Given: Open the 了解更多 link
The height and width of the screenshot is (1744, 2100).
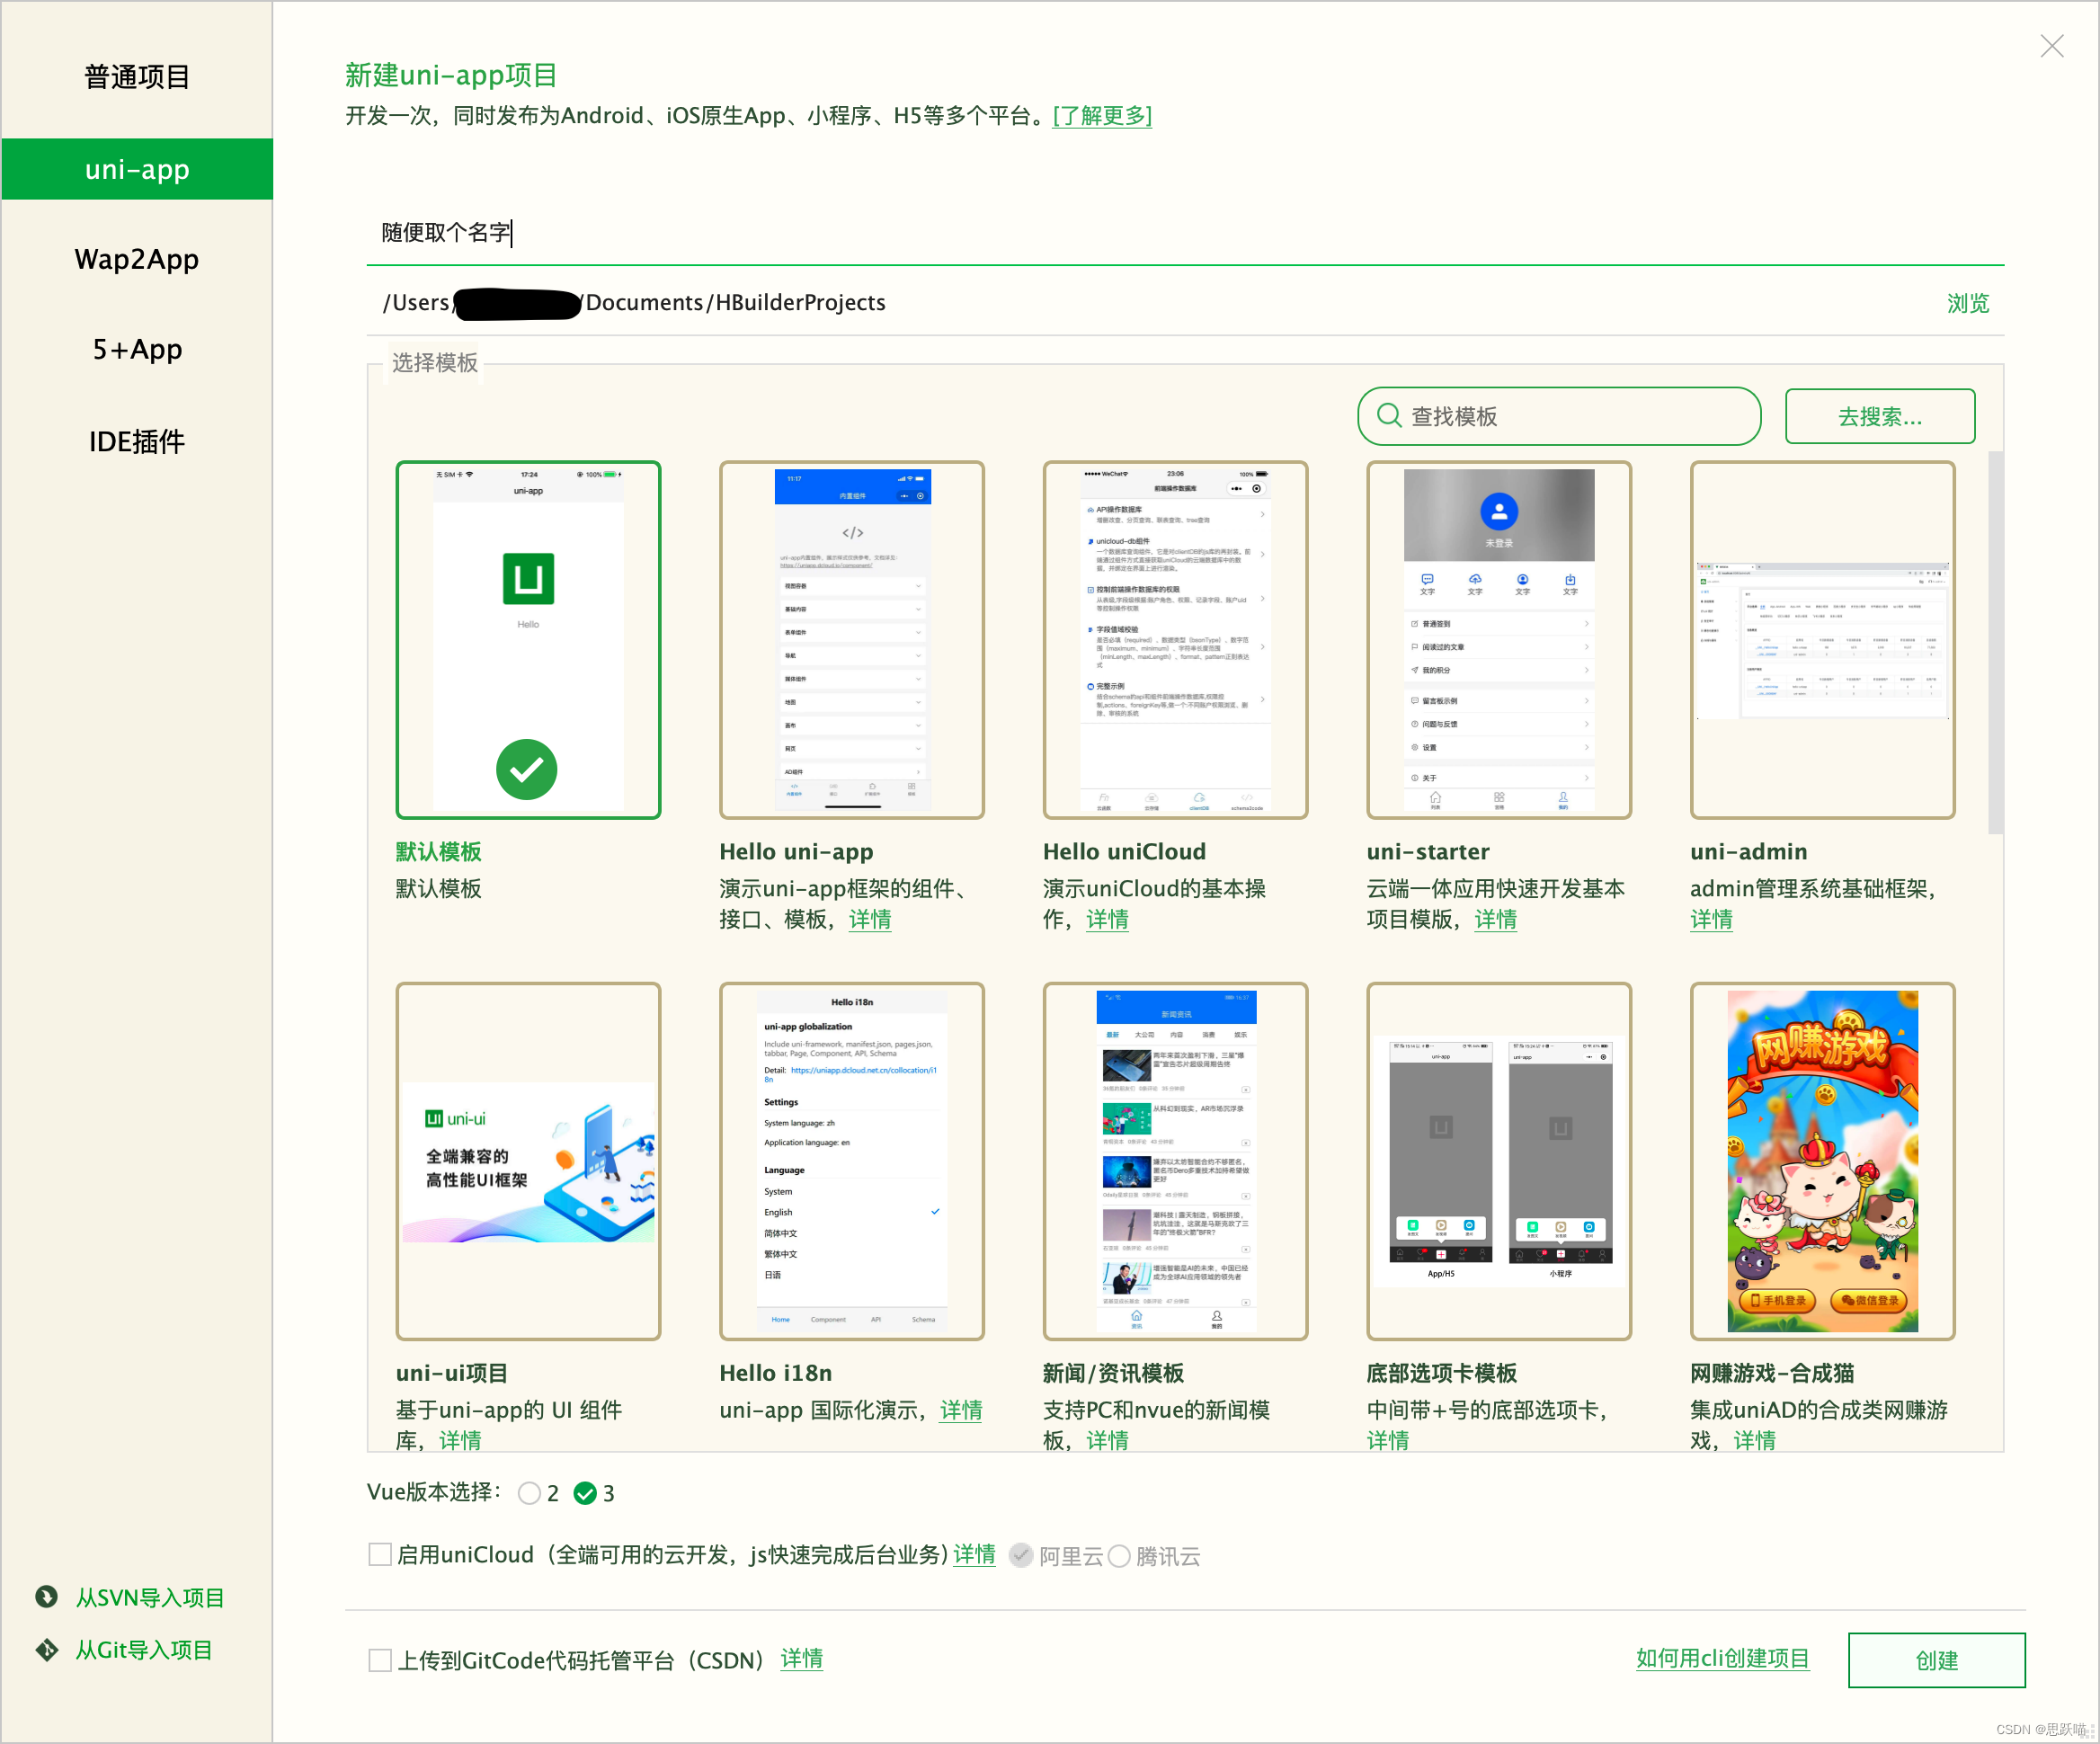Looking at the screenshot, I should [x=1102, y=115].
